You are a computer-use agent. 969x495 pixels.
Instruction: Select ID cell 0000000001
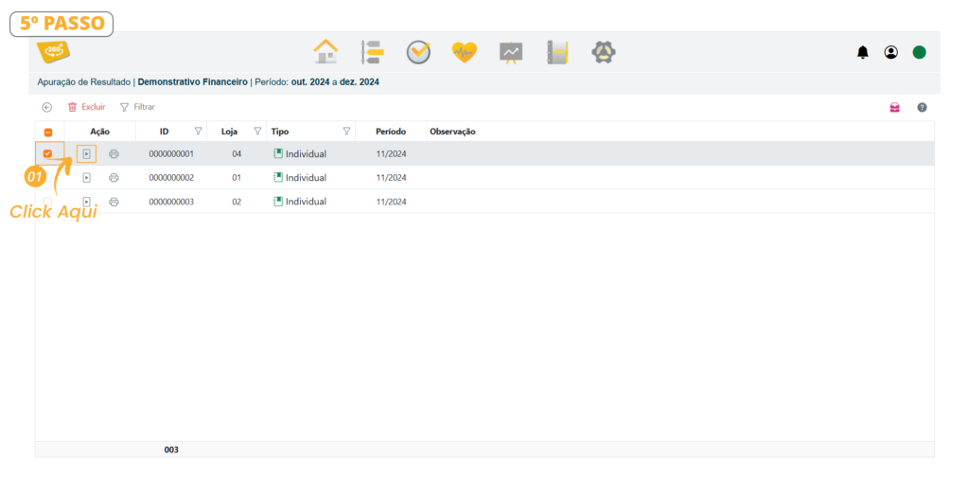pos(171,154)
